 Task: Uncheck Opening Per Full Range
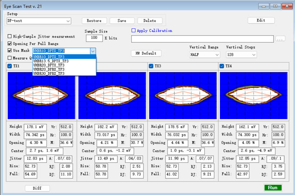coord(10,44)
